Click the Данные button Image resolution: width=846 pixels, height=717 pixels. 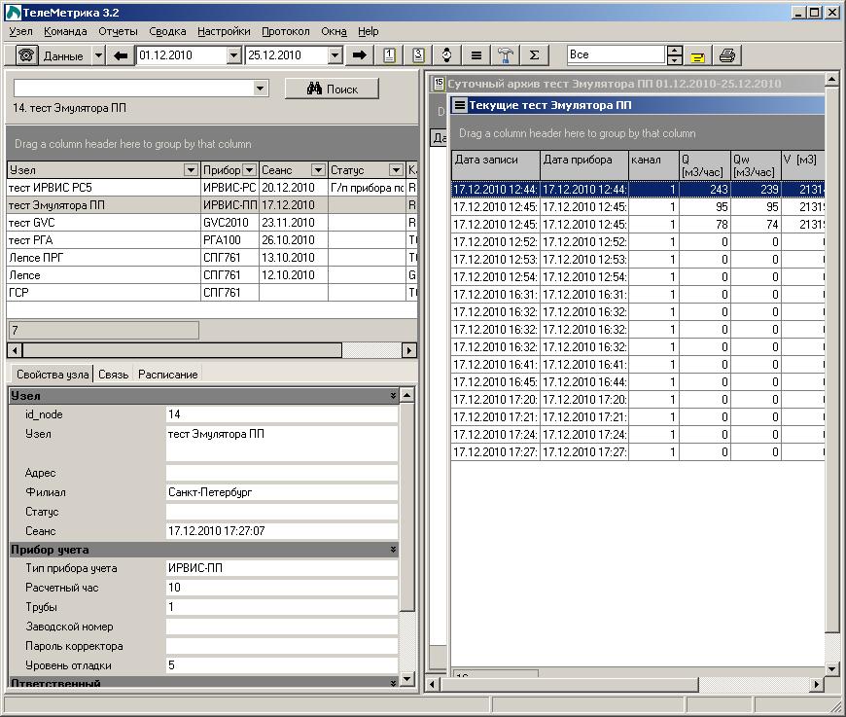click(64, 55)
